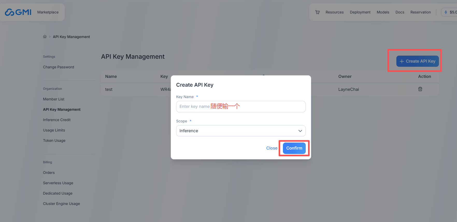
Task: Click the lightning credit balance icon
Action: tap(446, 12)
